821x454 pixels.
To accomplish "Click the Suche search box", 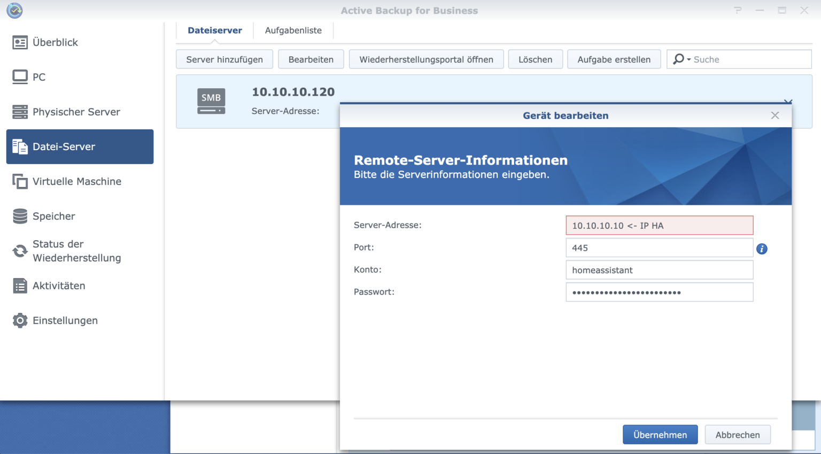I will (x=743, y=59).
